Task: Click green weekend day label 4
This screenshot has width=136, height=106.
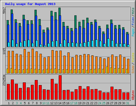Action: (x=21, y=103)
